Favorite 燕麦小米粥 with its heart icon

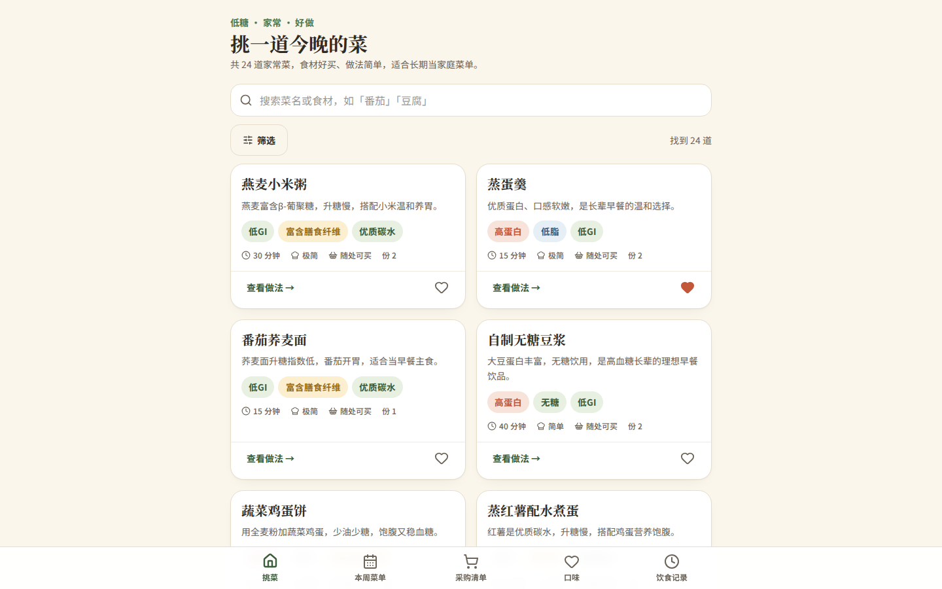pyautogui.click(x=442, y=288)
